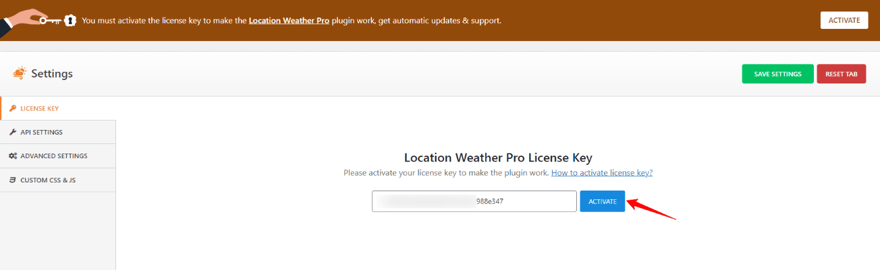Hit the white Activate button in banner

[x=844, y=20]
